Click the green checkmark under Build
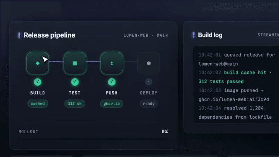Viewport: 279px width, 157px height. [x=38, y=82]
